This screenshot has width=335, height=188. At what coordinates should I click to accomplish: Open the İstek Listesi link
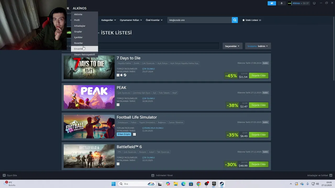click(x=252, y=20)
